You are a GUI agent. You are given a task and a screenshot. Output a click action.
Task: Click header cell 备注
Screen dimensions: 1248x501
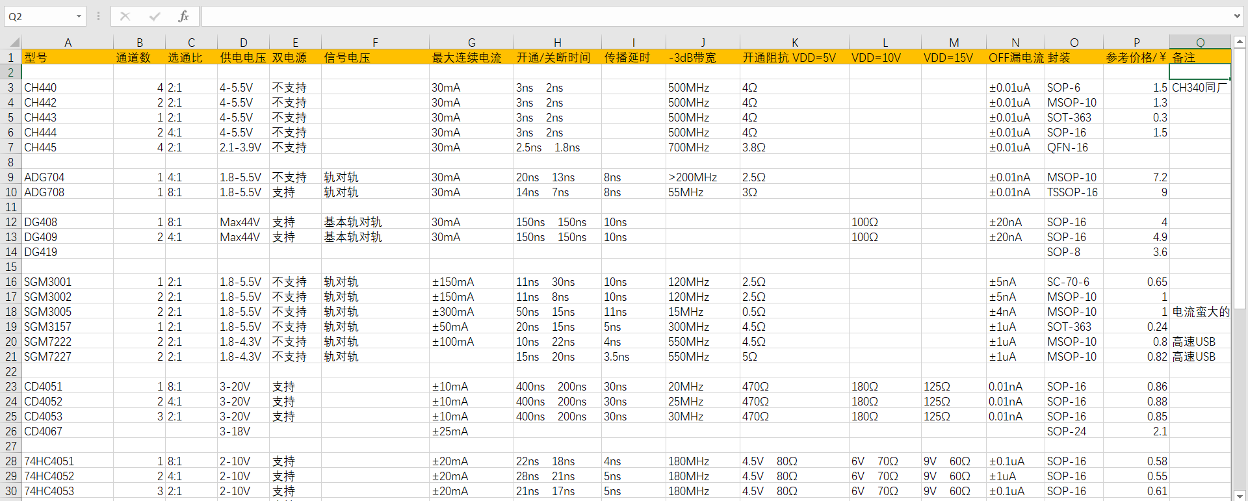click(x=1200, y=57)
